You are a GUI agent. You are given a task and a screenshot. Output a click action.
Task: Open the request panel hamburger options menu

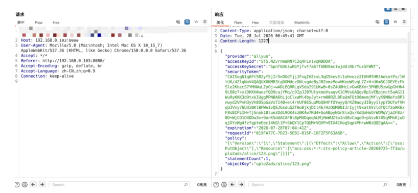coord(205,22)
